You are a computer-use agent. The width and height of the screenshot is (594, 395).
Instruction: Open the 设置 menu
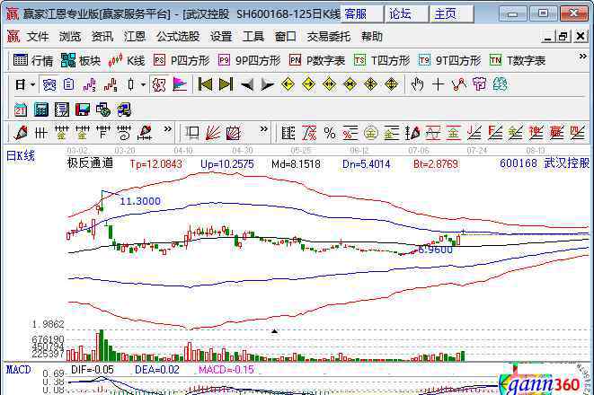click(x=221, y=37)
